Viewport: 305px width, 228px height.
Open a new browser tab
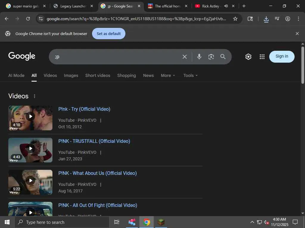[244, 6]
